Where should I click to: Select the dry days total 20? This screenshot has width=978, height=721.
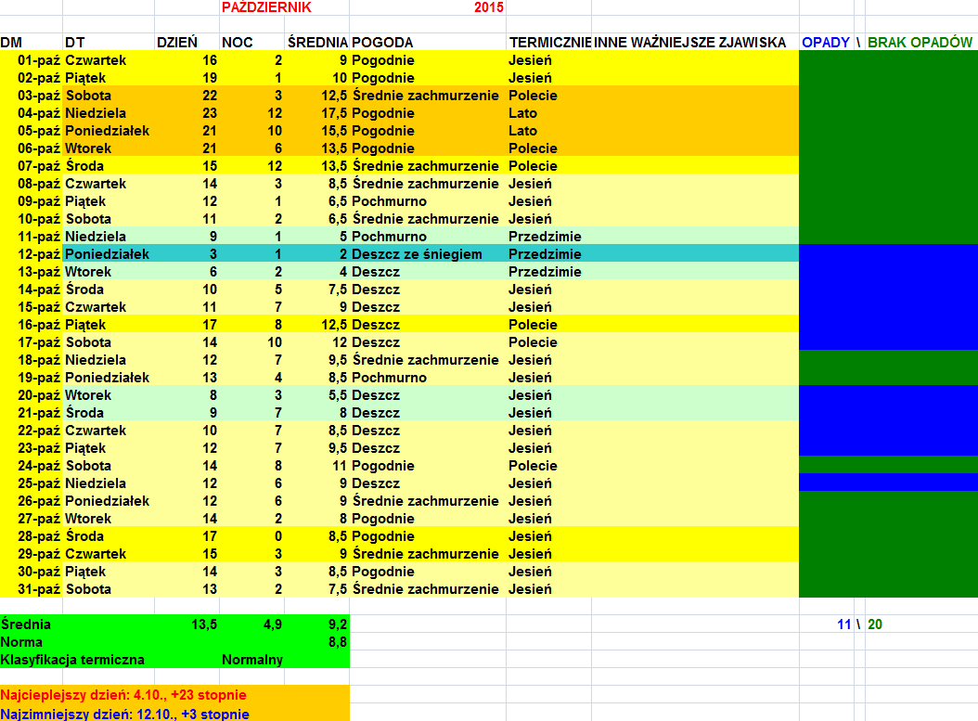click(875, 624)
